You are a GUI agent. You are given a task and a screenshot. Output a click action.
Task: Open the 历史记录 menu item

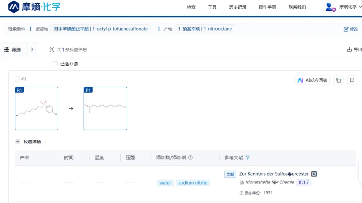[238, 7]
